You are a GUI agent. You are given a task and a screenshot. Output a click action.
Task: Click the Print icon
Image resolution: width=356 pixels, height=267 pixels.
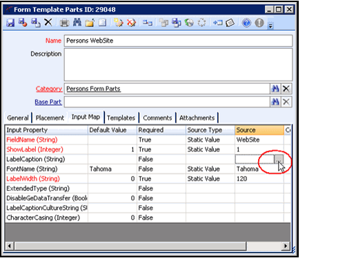[x=64, y=23]
